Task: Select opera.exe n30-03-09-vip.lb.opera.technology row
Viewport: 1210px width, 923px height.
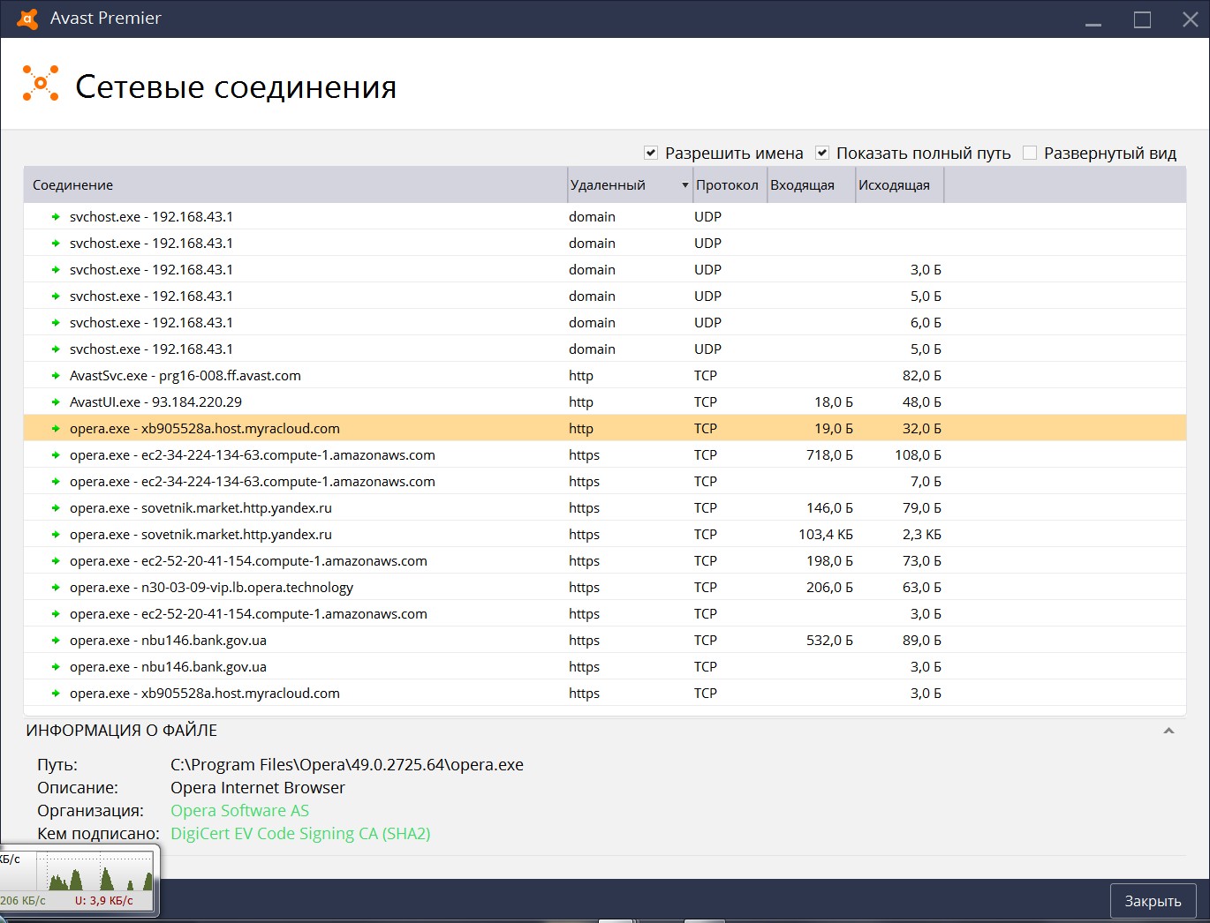Action: tap(605, 588)
